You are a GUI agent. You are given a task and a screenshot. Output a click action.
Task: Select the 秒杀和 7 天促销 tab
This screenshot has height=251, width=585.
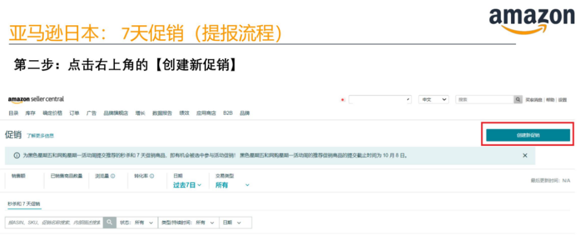click(24, 204)
